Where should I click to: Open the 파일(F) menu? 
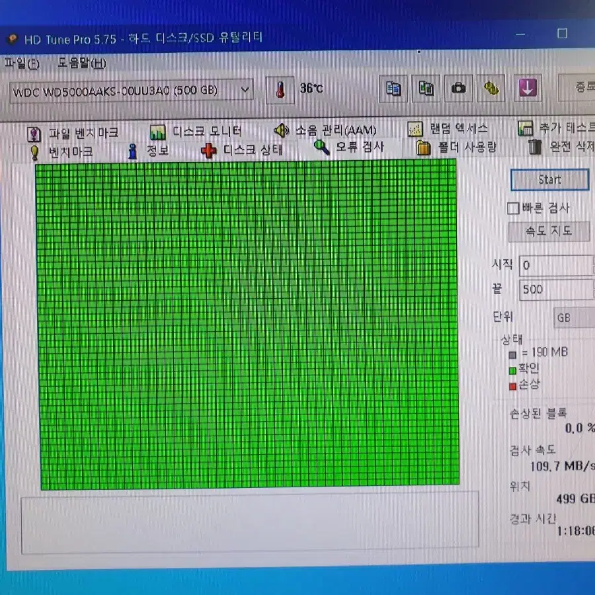point(22,63)
